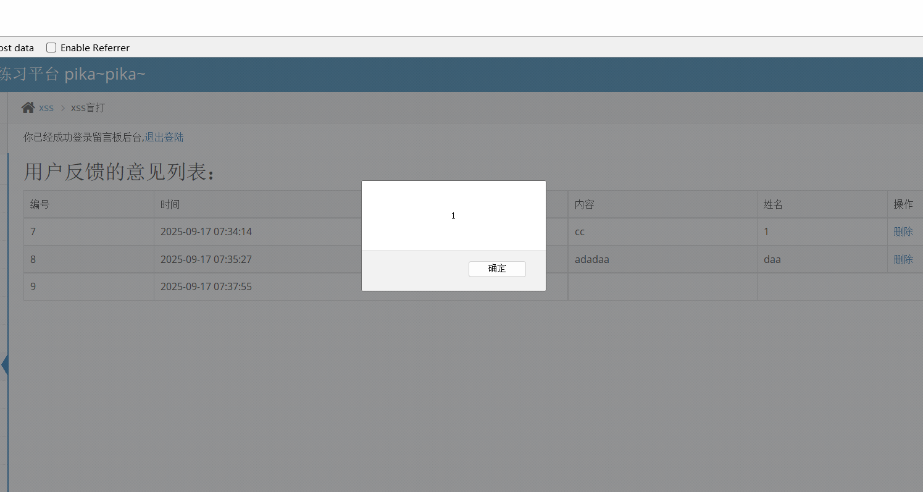Screen dimensions: 923x492
Task: Click the row number 8 cell
Action: click(x=89, y=259)
